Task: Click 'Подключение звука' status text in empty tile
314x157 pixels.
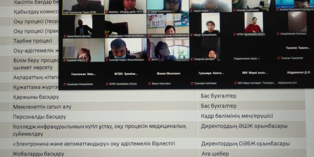Action: pos(247,59)
